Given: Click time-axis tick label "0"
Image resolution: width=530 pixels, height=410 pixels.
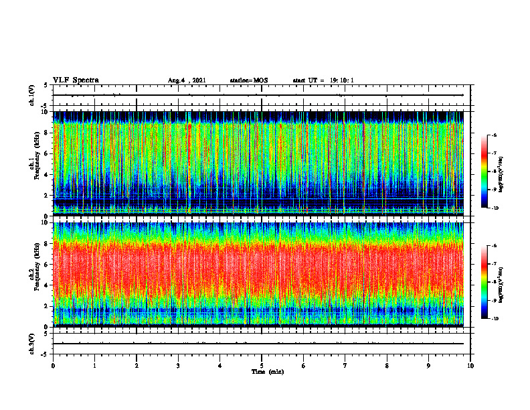Looking at the screenshot, I should point(53,366).
